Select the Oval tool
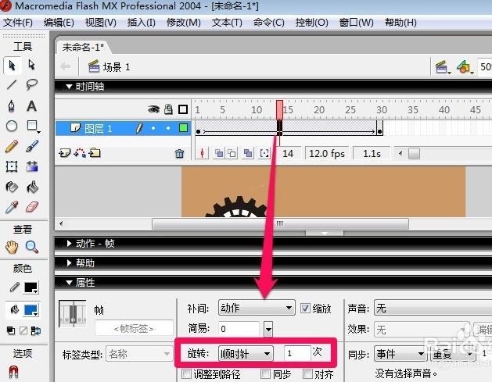 tap(12, 126)
